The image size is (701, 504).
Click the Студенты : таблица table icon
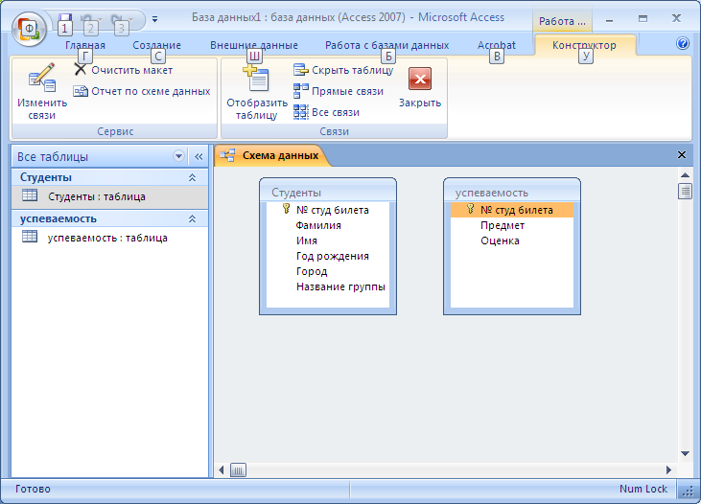pos(30,195)
